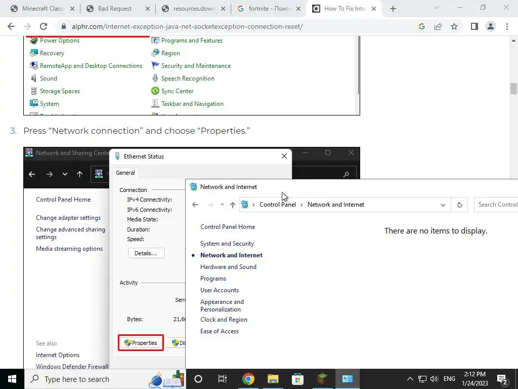
Task: Bookmark this page with the star icon
Action: (x=454, y=26)
